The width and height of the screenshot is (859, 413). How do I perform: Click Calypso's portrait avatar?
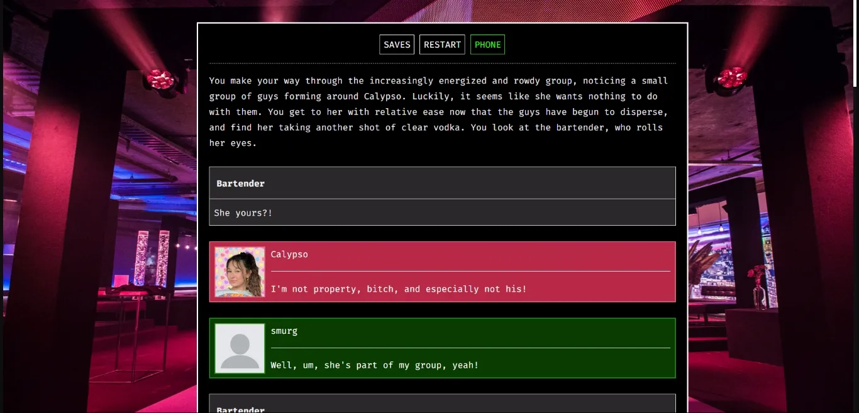[x=240, y=272]
